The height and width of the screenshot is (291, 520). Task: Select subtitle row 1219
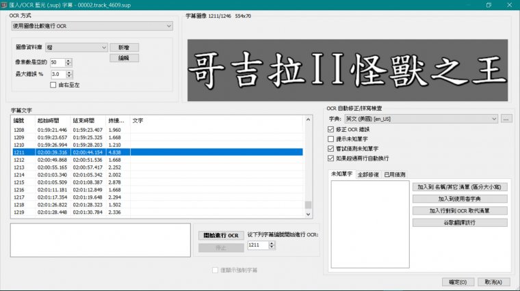click(157, 212)
